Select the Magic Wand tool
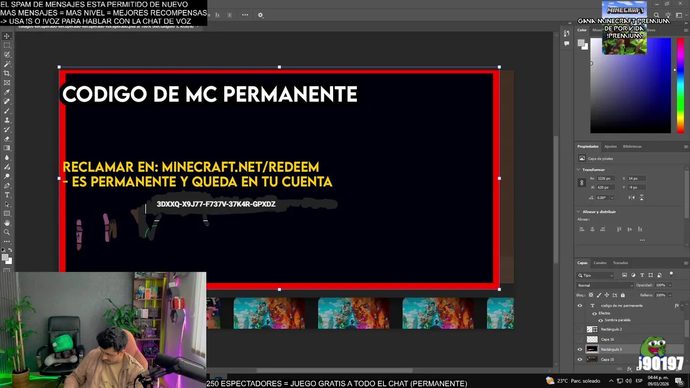 tap(7, 64)
